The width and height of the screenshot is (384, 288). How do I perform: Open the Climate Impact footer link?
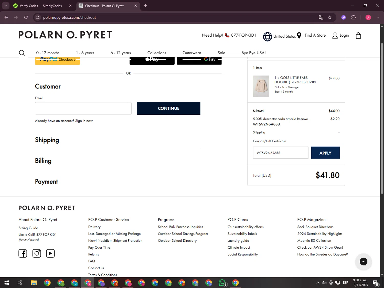239,248
